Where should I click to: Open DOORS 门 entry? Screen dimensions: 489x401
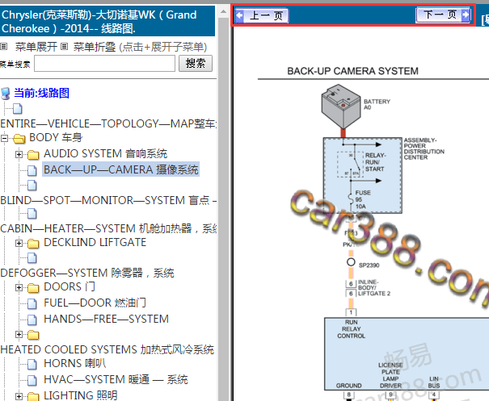(x=70, y=286)
